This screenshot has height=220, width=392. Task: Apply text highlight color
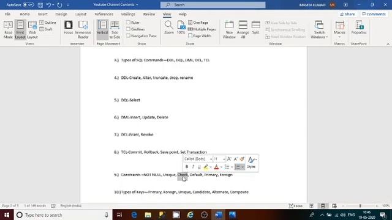click(x=206, y=167)
